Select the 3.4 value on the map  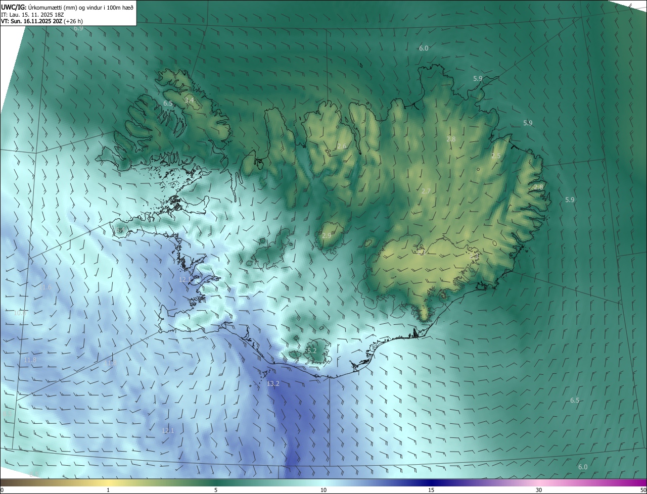tap(189, 101)
